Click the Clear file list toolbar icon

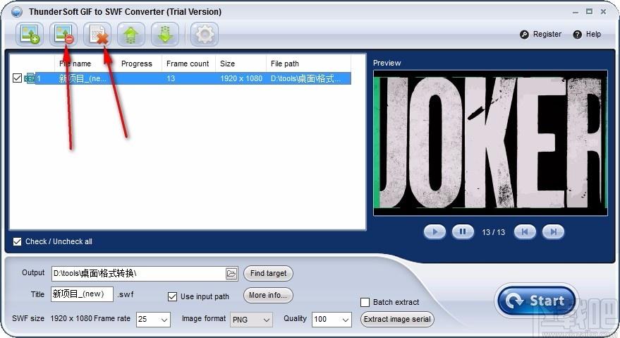pos(97,35)
